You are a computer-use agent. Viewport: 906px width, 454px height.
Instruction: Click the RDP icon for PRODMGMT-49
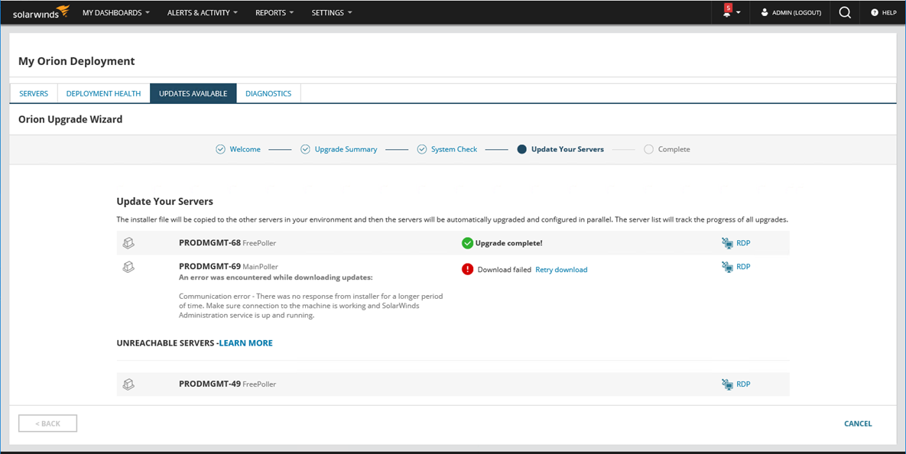[727, 384]
